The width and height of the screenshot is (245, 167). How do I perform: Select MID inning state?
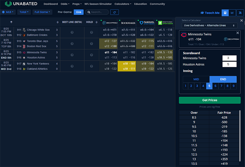tap(196, 79)
